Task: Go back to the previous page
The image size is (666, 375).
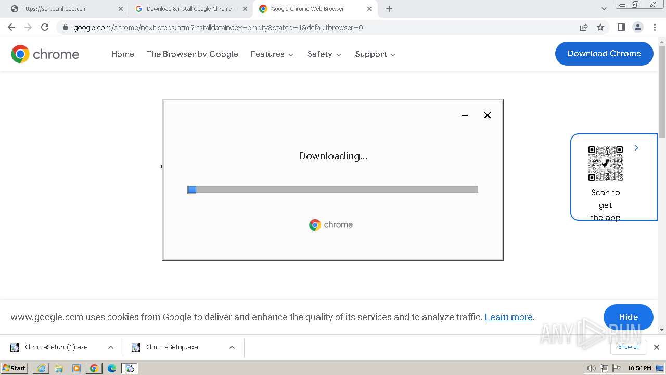Action: pos(11,27)
